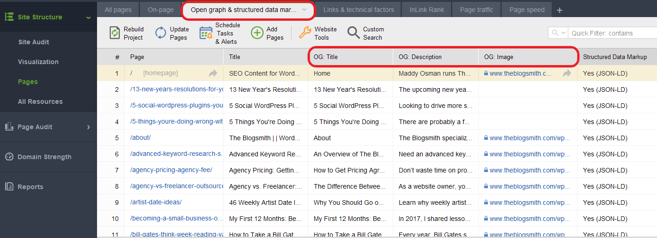Image resolution: width=657 pixels, height=238 pixels.
Task: Click the share arrow next to homepage
Action: click(x=213, y=73)
